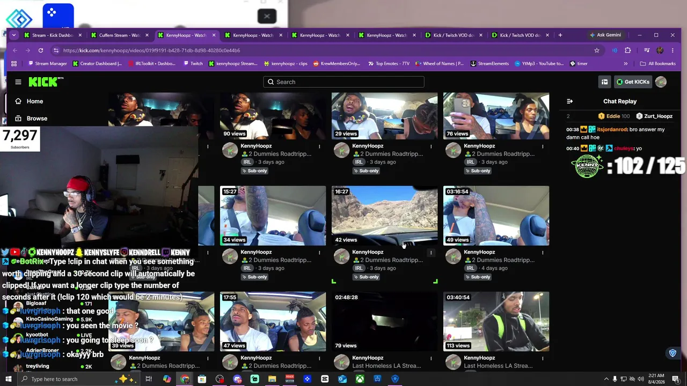
Task: Open the 03:16:54 video thumbnail
Action: tap(496, 216)
